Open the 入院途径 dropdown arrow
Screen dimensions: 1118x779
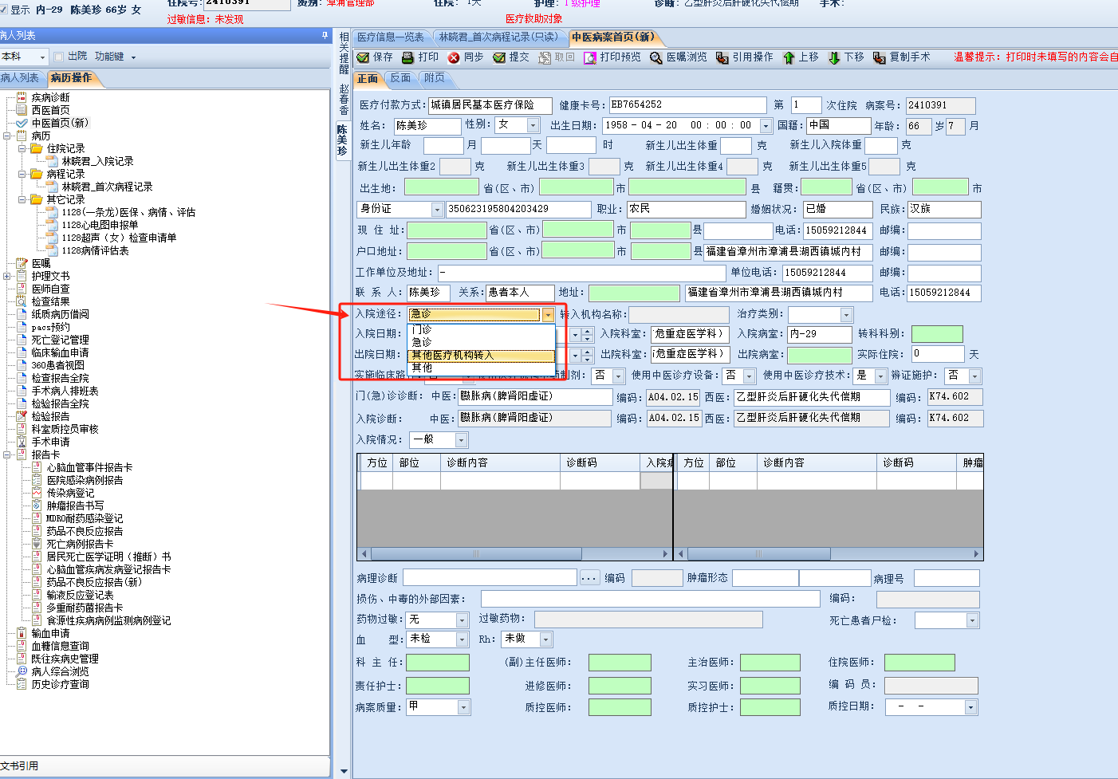point(548,314)
